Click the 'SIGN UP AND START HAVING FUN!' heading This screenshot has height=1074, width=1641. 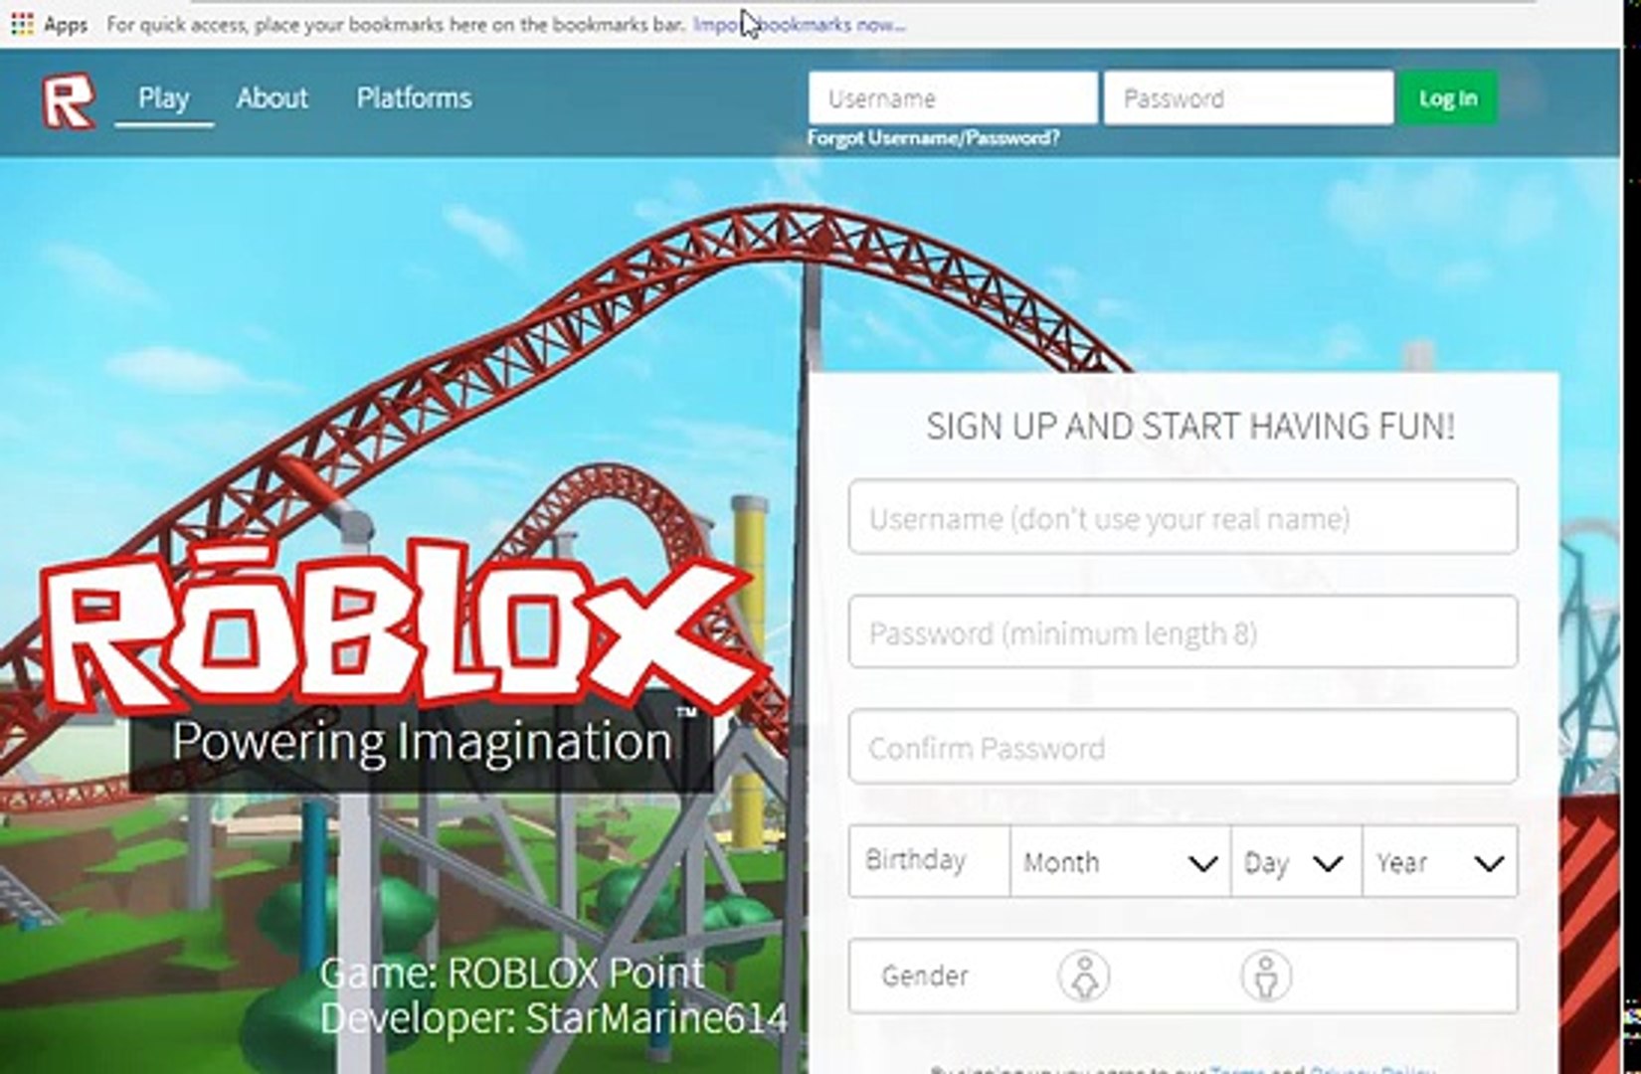(1190, 427)
